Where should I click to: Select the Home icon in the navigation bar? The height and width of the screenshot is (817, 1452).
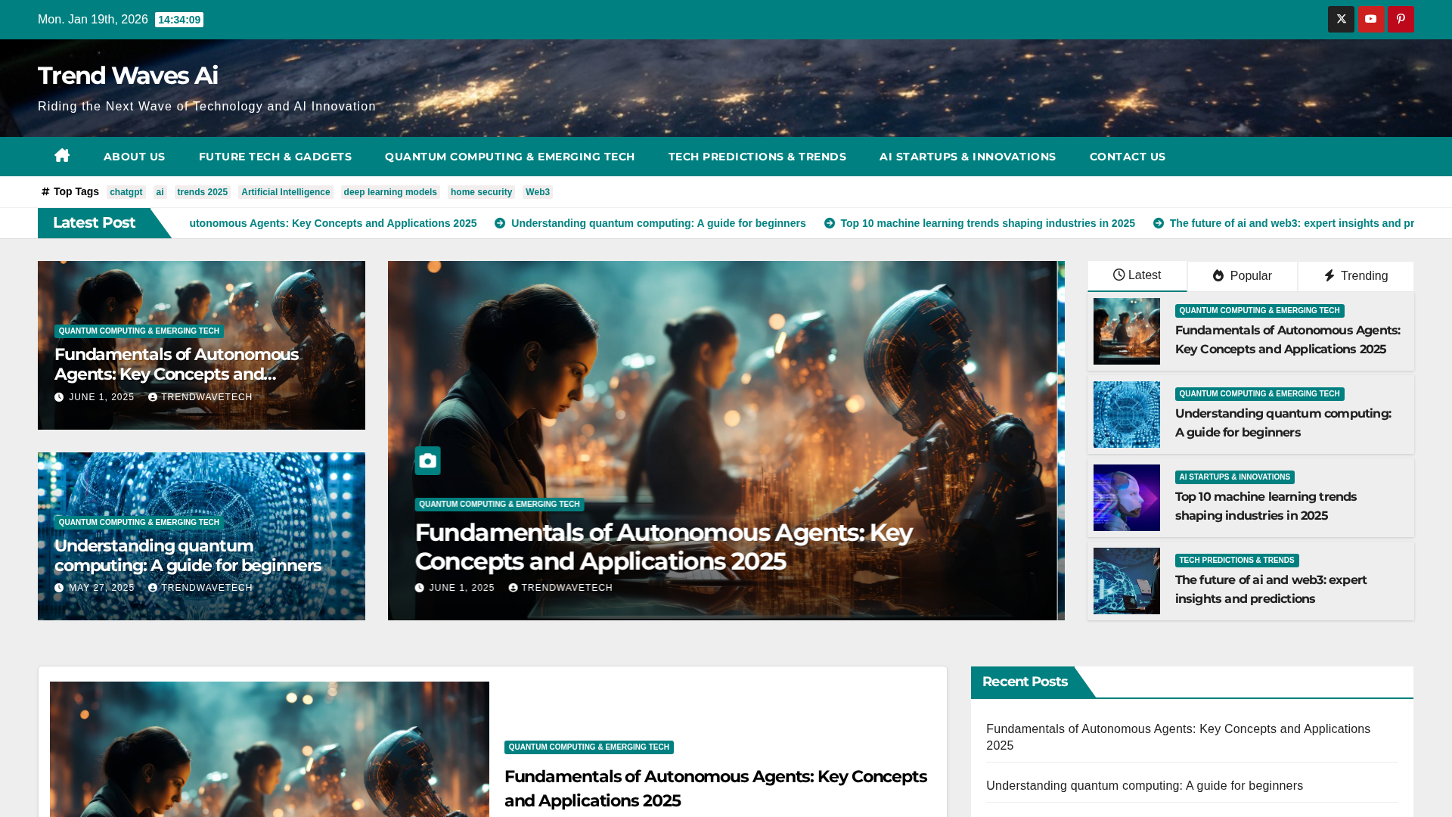[x=61, y=156]
